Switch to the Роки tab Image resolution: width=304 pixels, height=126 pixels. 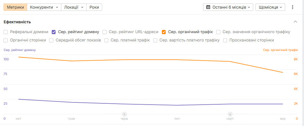pyautogui.click(x=94, y=7)
